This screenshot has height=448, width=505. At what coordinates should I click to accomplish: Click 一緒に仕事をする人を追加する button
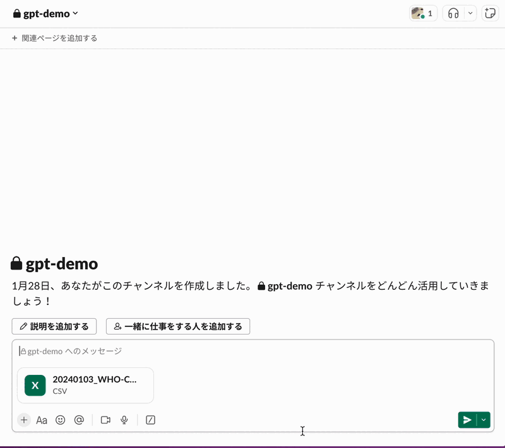tap(178, 326)
